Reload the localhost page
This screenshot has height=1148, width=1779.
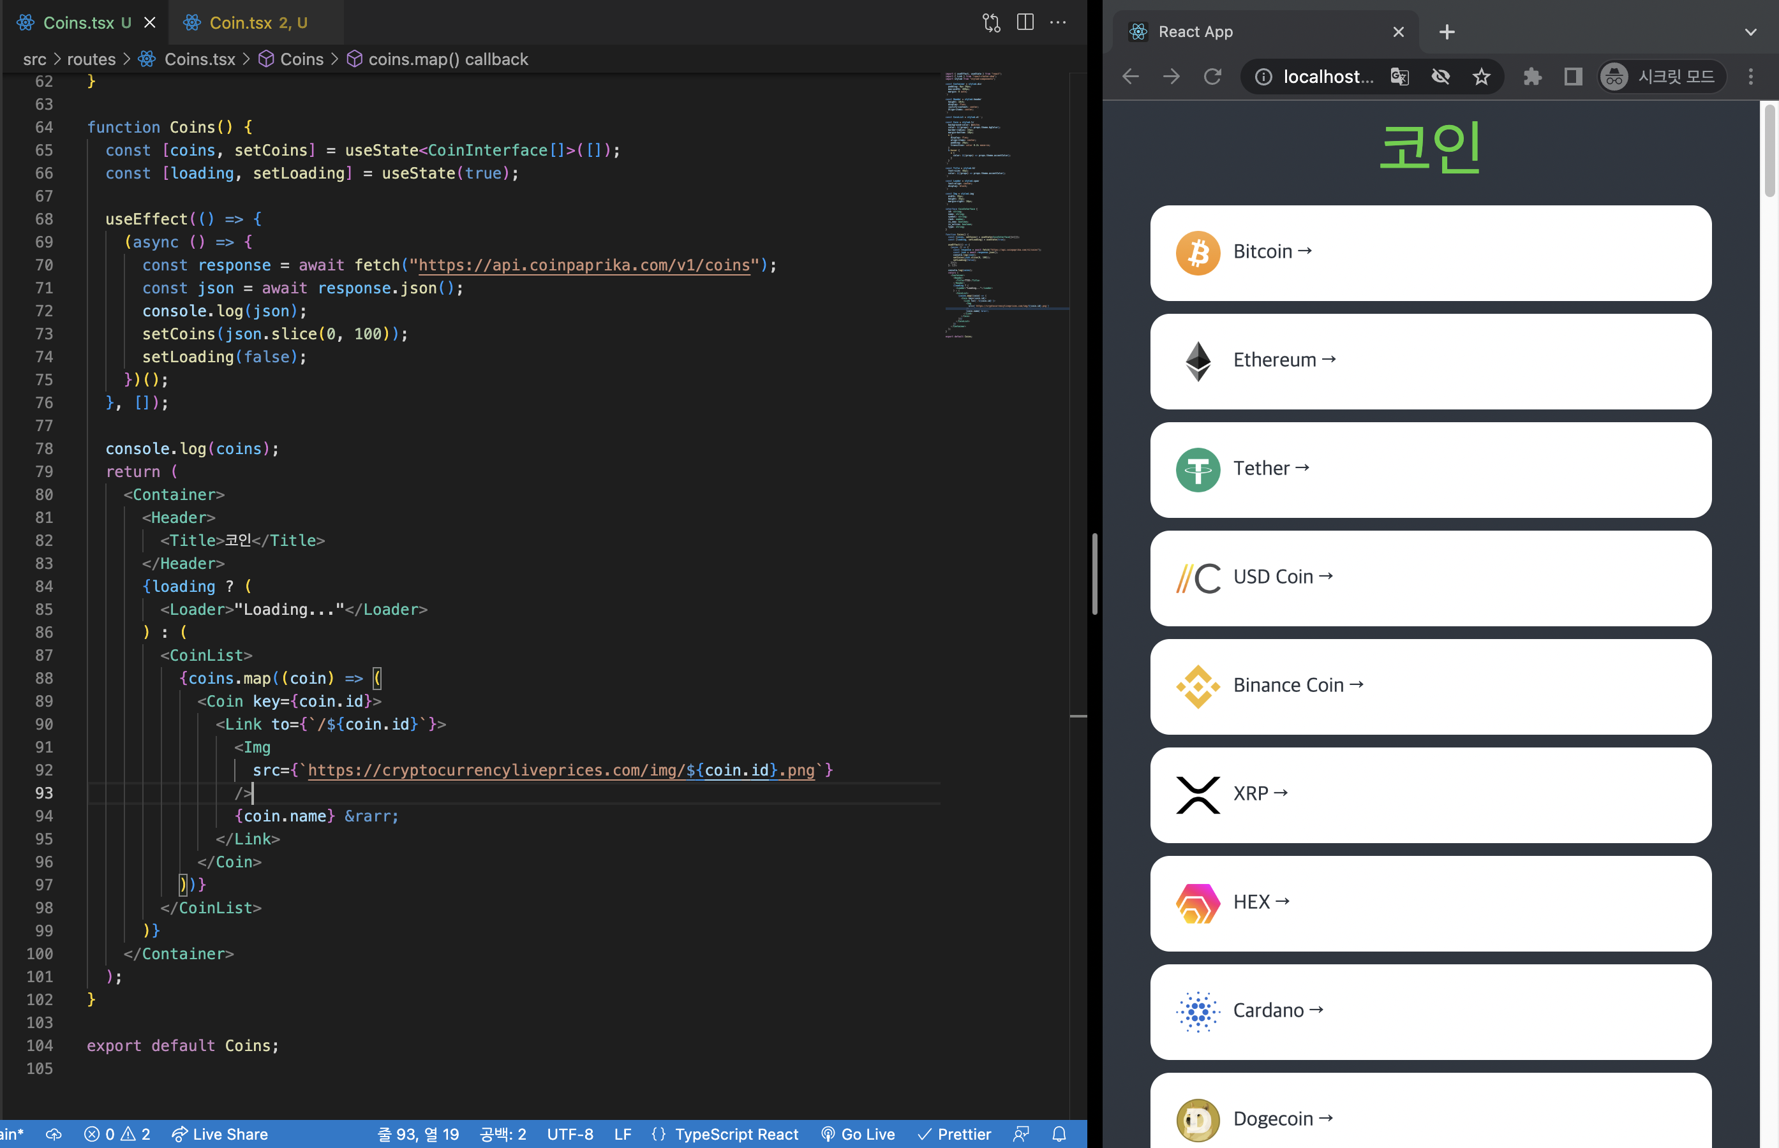1212,76
